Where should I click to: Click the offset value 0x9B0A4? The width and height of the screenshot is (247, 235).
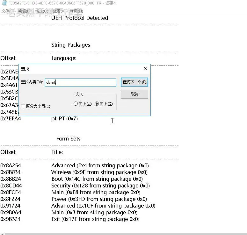tap(11, 212)
